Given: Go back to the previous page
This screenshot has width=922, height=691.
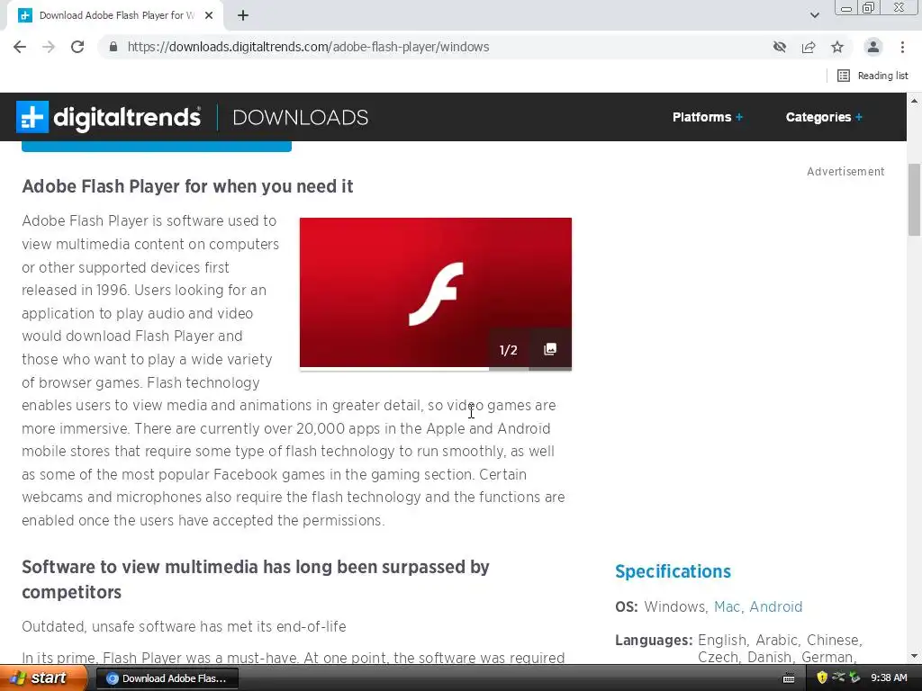Looking at the screenshot, I should (20, 47).
